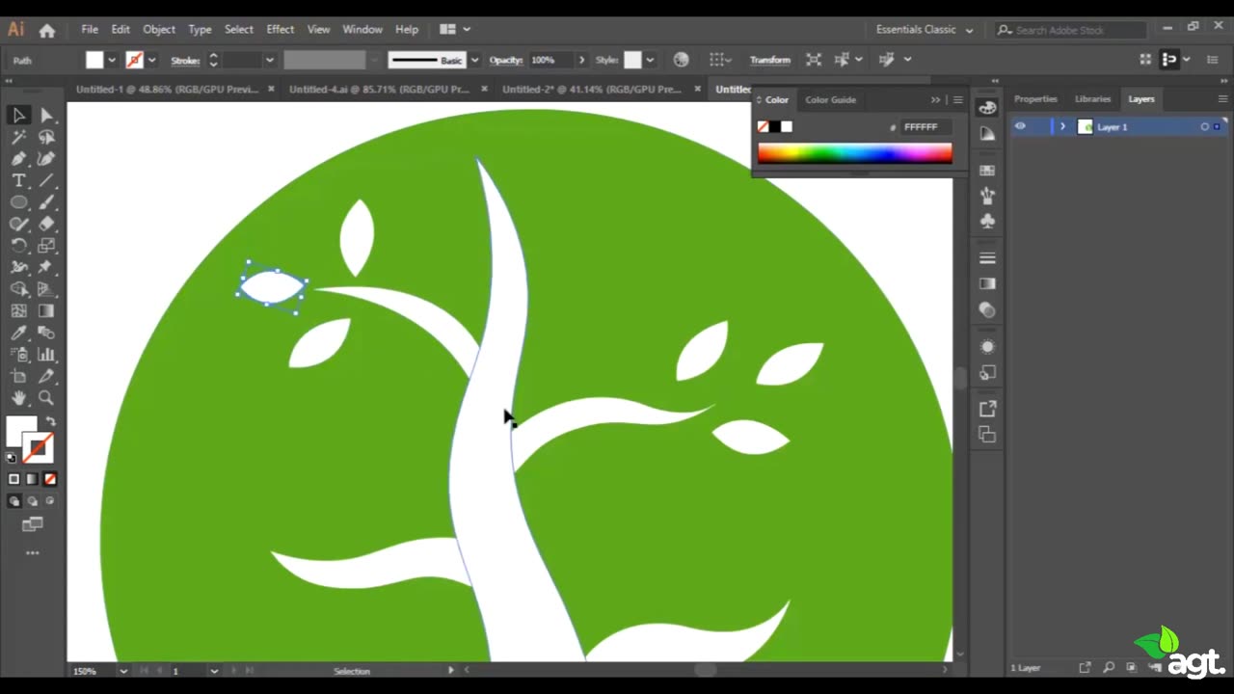Open the Basic brush definition dropdown

tap(474, 60)
